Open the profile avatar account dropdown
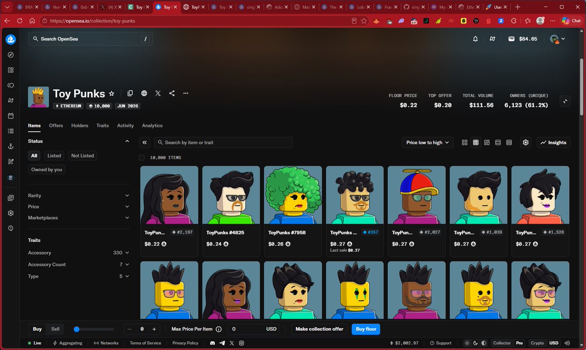Image resolution: width=586 pixels, height=350 pixels. pyautogui.click(x=557, y=39)
